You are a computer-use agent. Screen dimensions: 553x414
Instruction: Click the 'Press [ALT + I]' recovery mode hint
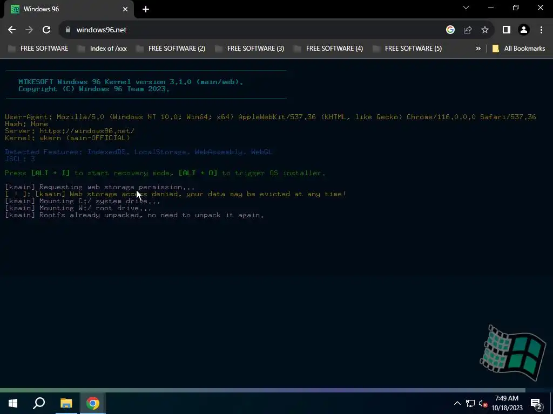pyautogui.click(x=165, y=173)
